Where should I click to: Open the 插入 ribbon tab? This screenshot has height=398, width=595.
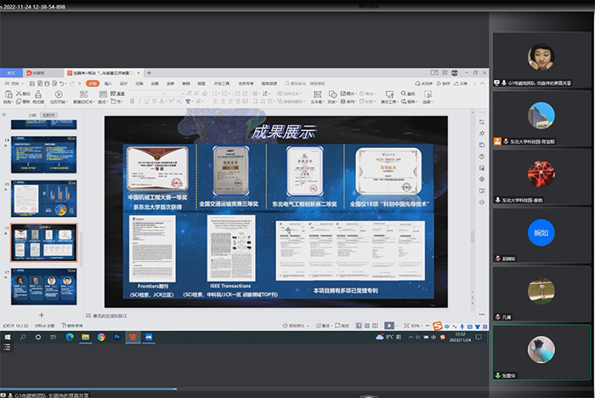(x=108, y=83)
